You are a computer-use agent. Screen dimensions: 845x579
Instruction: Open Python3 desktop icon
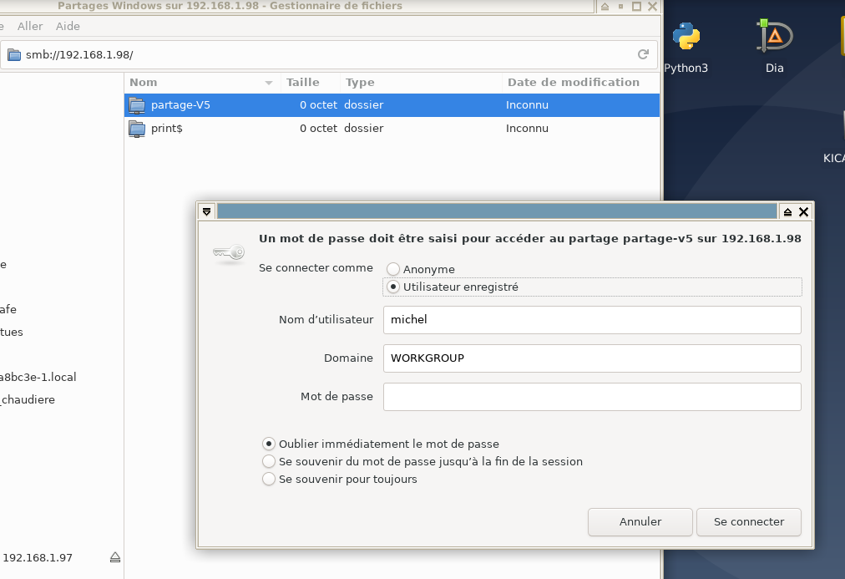[x=686, y=37]
